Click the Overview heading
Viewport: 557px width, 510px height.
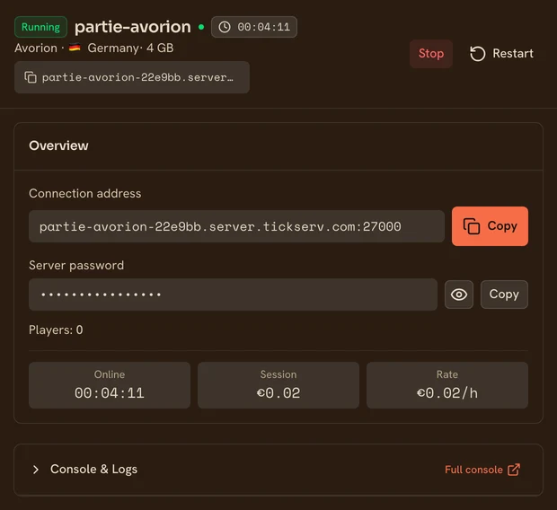(x=58, y=145)
